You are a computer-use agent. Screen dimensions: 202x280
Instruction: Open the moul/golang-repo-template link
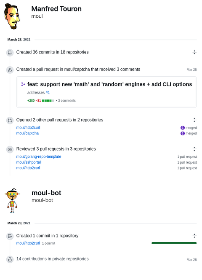point(39,156)
